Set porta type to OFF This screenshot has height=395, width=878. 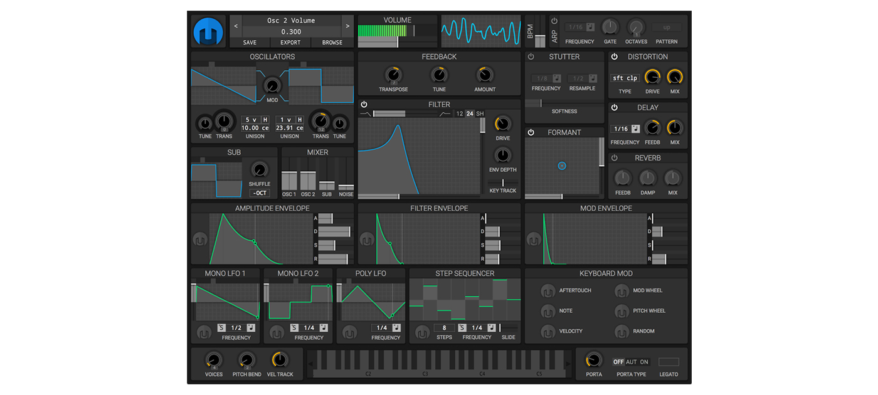[618, 362]
